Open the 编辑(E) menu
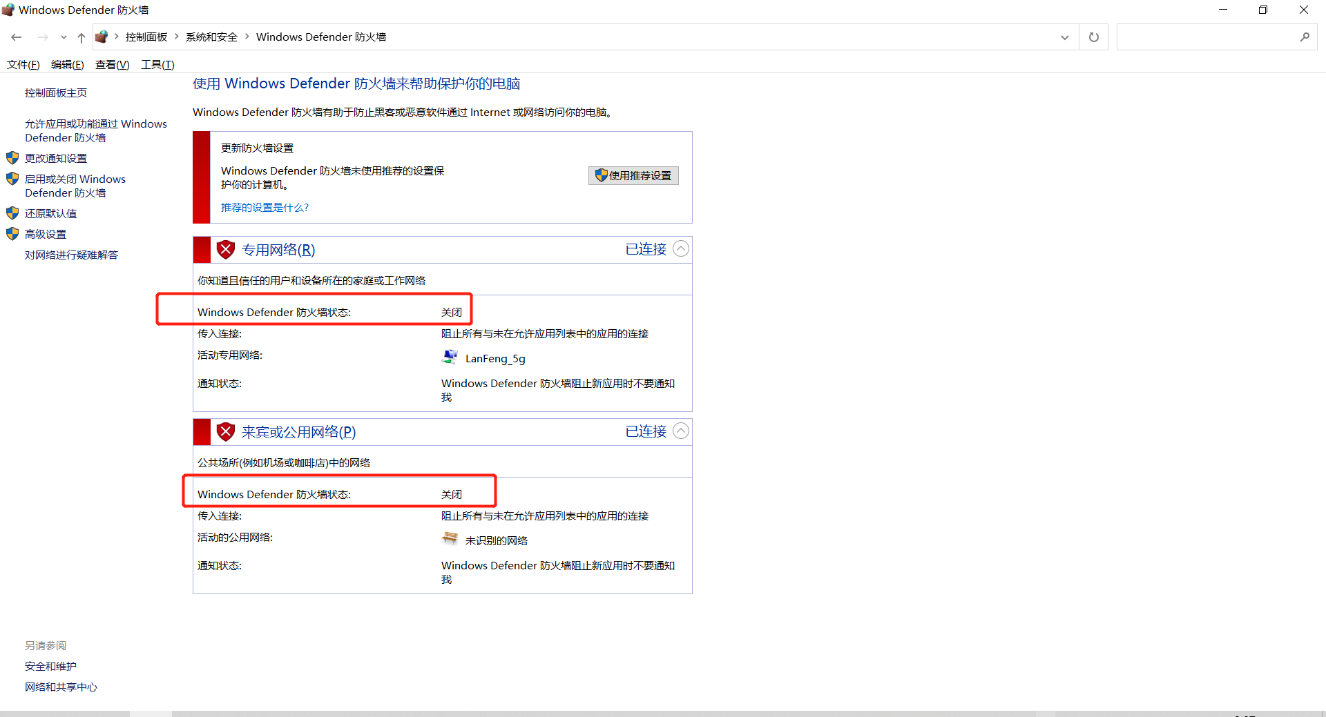1326x717 pixels. [x=68, y=65]
